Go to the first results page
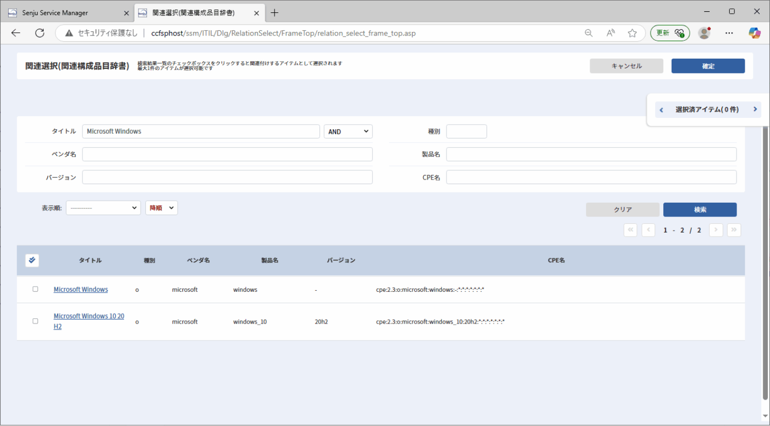The height and width of the screenshot is (426, 770). [630, 230]
